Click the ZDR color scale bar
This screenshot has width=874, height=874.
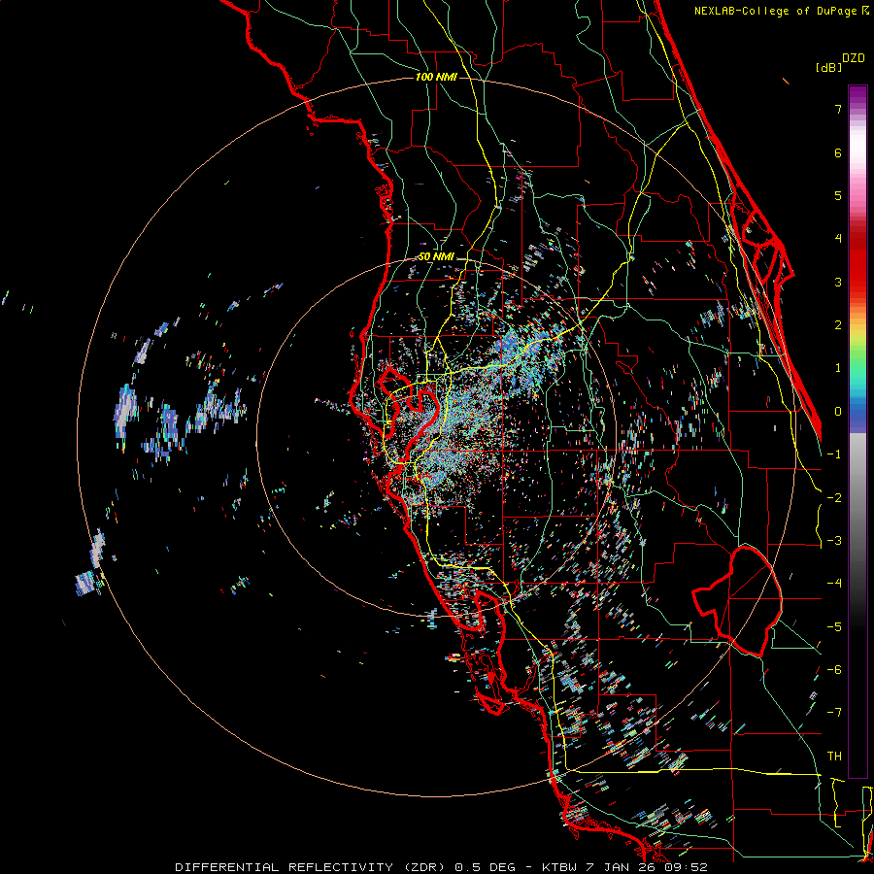(857, 431)
